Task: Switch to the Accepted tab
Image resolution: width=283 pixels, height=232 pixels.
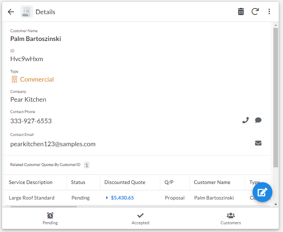Action: pos(140,219)
